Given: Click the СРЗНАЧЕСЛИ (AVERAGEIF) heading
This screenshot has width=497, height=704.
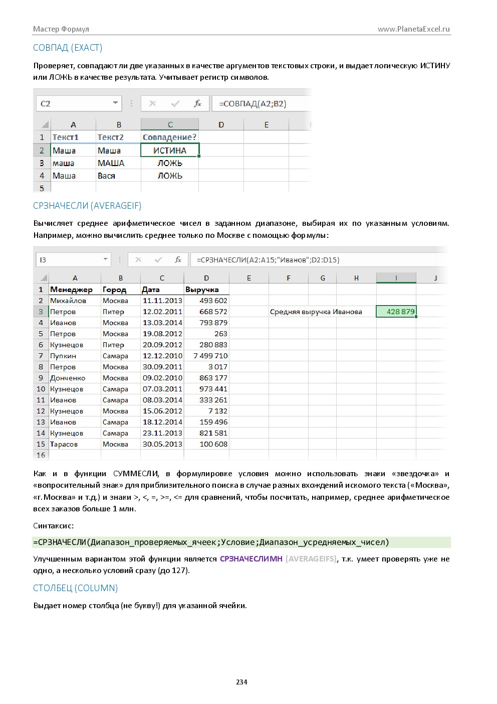Looking at the screenshot, I should [x=87, y=206].
